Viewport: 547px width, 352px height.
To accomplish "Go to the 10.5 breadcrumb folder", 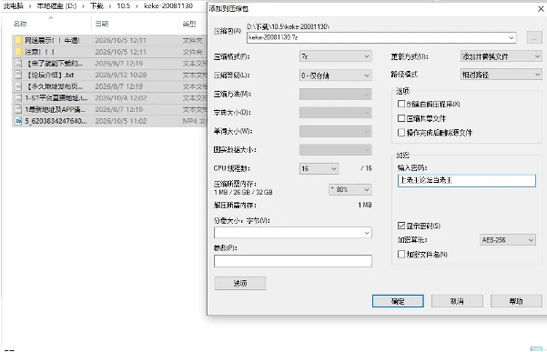I will click(x=124, y=6).
